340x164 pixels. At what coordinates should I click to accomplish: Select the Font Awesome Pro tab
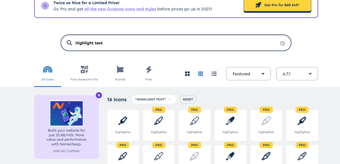(x=84, y=74)
